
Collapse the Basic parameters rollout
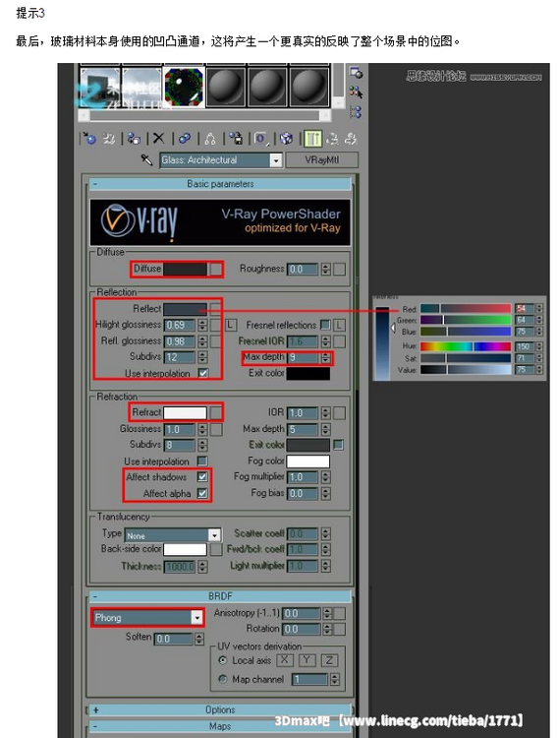(x=220, y=184)
